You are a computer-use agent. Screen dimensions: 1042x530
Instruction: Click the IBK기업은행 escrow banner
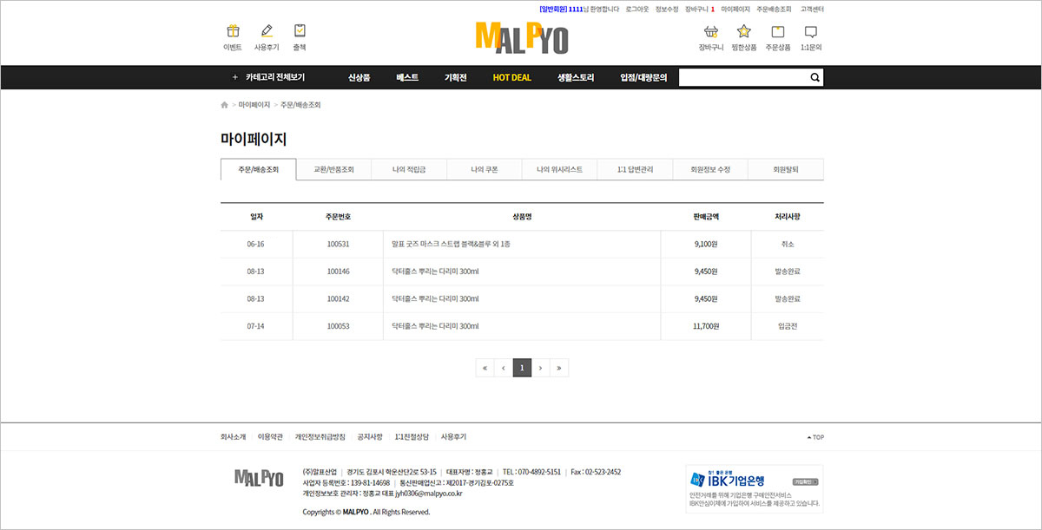click(755, 488)
